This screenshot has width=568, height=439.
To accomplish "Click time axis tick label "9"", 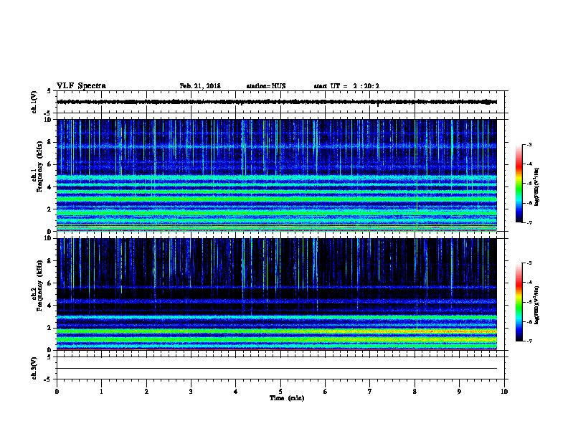I will coord(459,392).
